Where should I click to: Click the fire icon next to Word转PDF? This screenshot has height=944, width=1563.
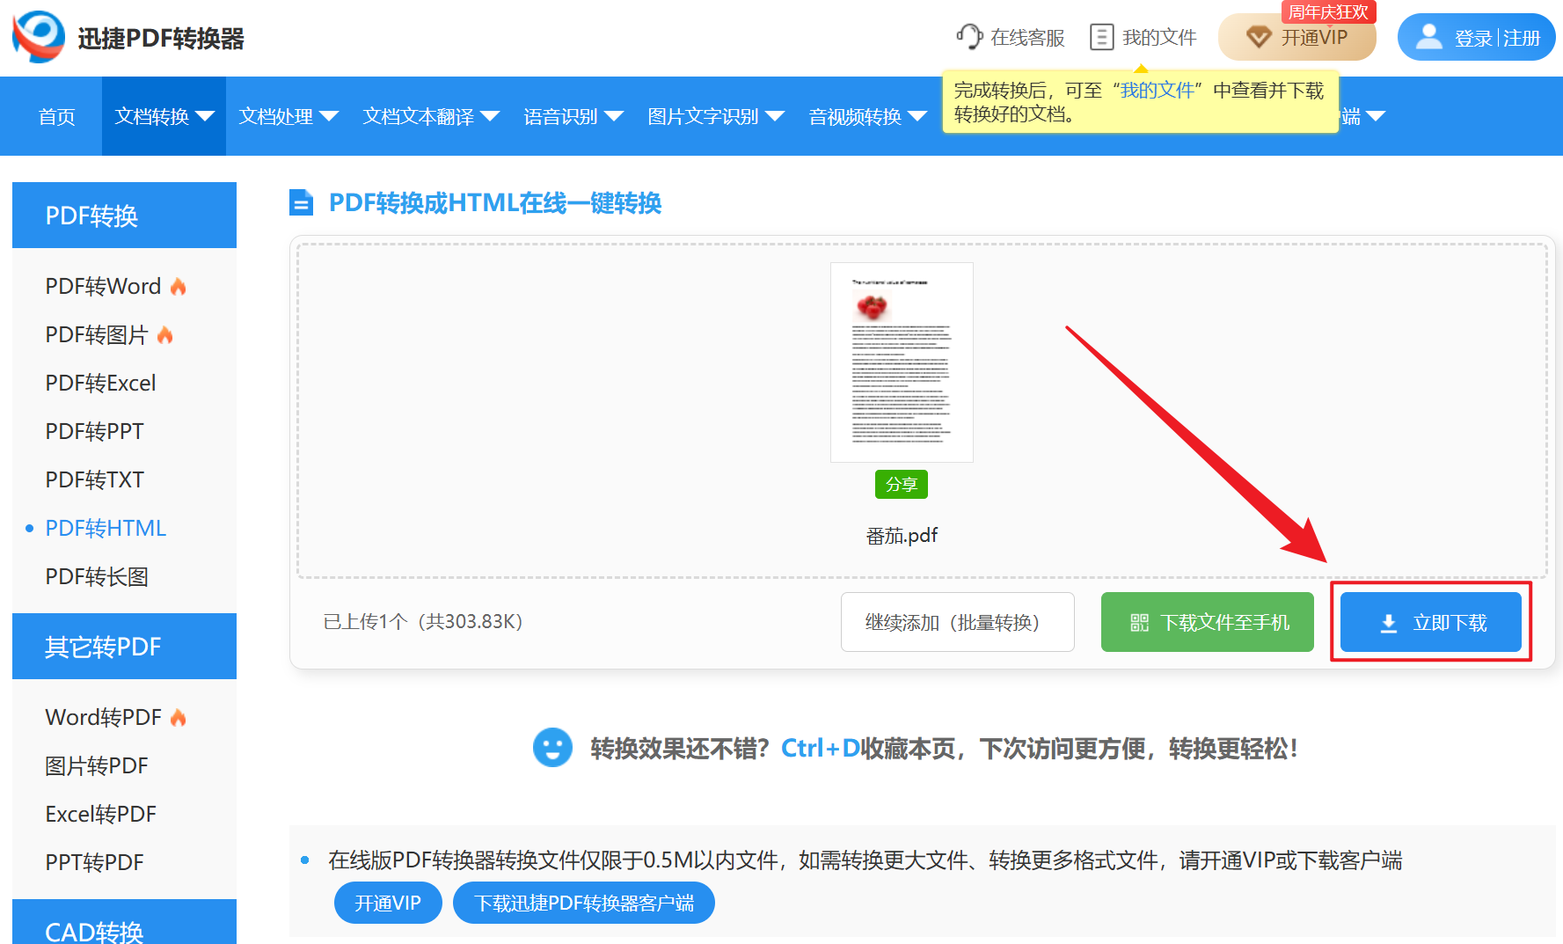pyautogui.click(x=179, y=716)
